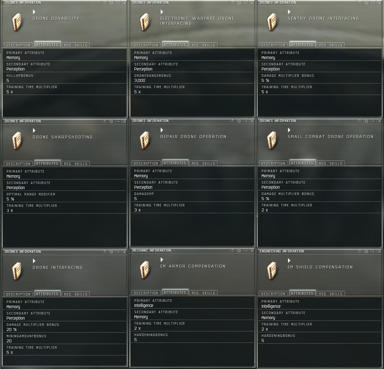The height and width of the screenshot is (369, 384).
Task: Open Req. Skills tab for Small Combat Drone Operation
Action: pos(330,163)
